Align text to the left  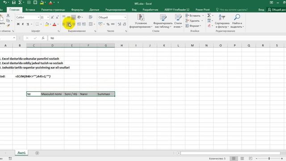coord(64,24)
